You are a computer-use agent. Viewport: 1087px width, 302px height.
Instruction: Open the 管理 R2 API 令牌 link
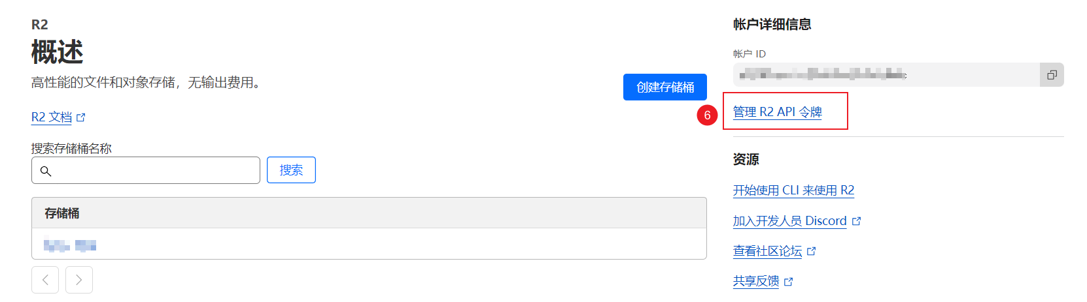point(777,112)
